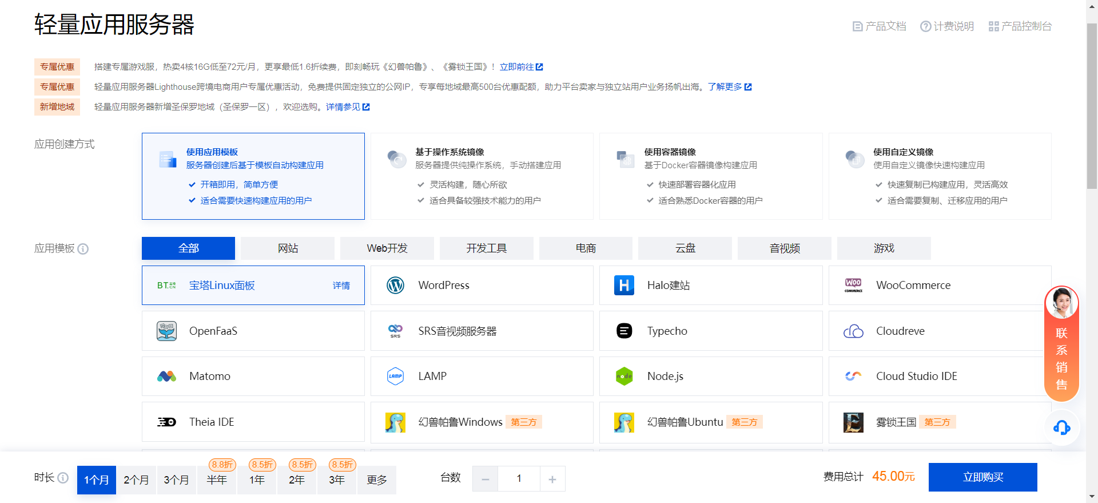Switch to the 网站 template tab
1098x503 pixels.
pyautogui.click(x=288, y=248)
